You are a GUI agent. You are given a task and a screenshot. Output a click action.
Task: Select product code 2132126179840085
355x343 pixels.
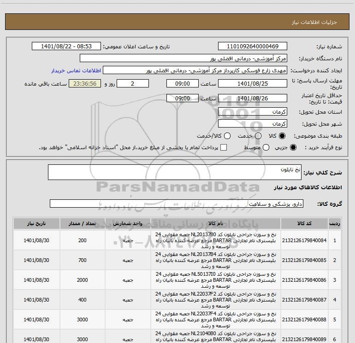point(304,260)
